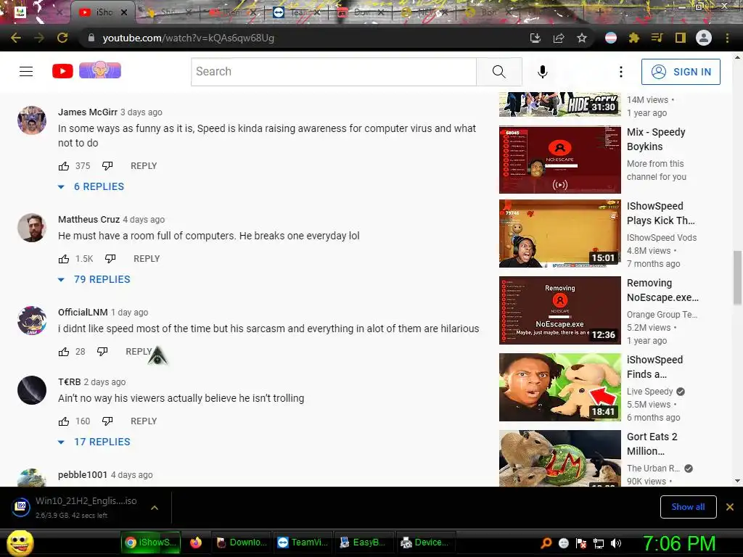743x557 pixels.
Task: Open OfficialLNM author name link
Action: point(83,312)
